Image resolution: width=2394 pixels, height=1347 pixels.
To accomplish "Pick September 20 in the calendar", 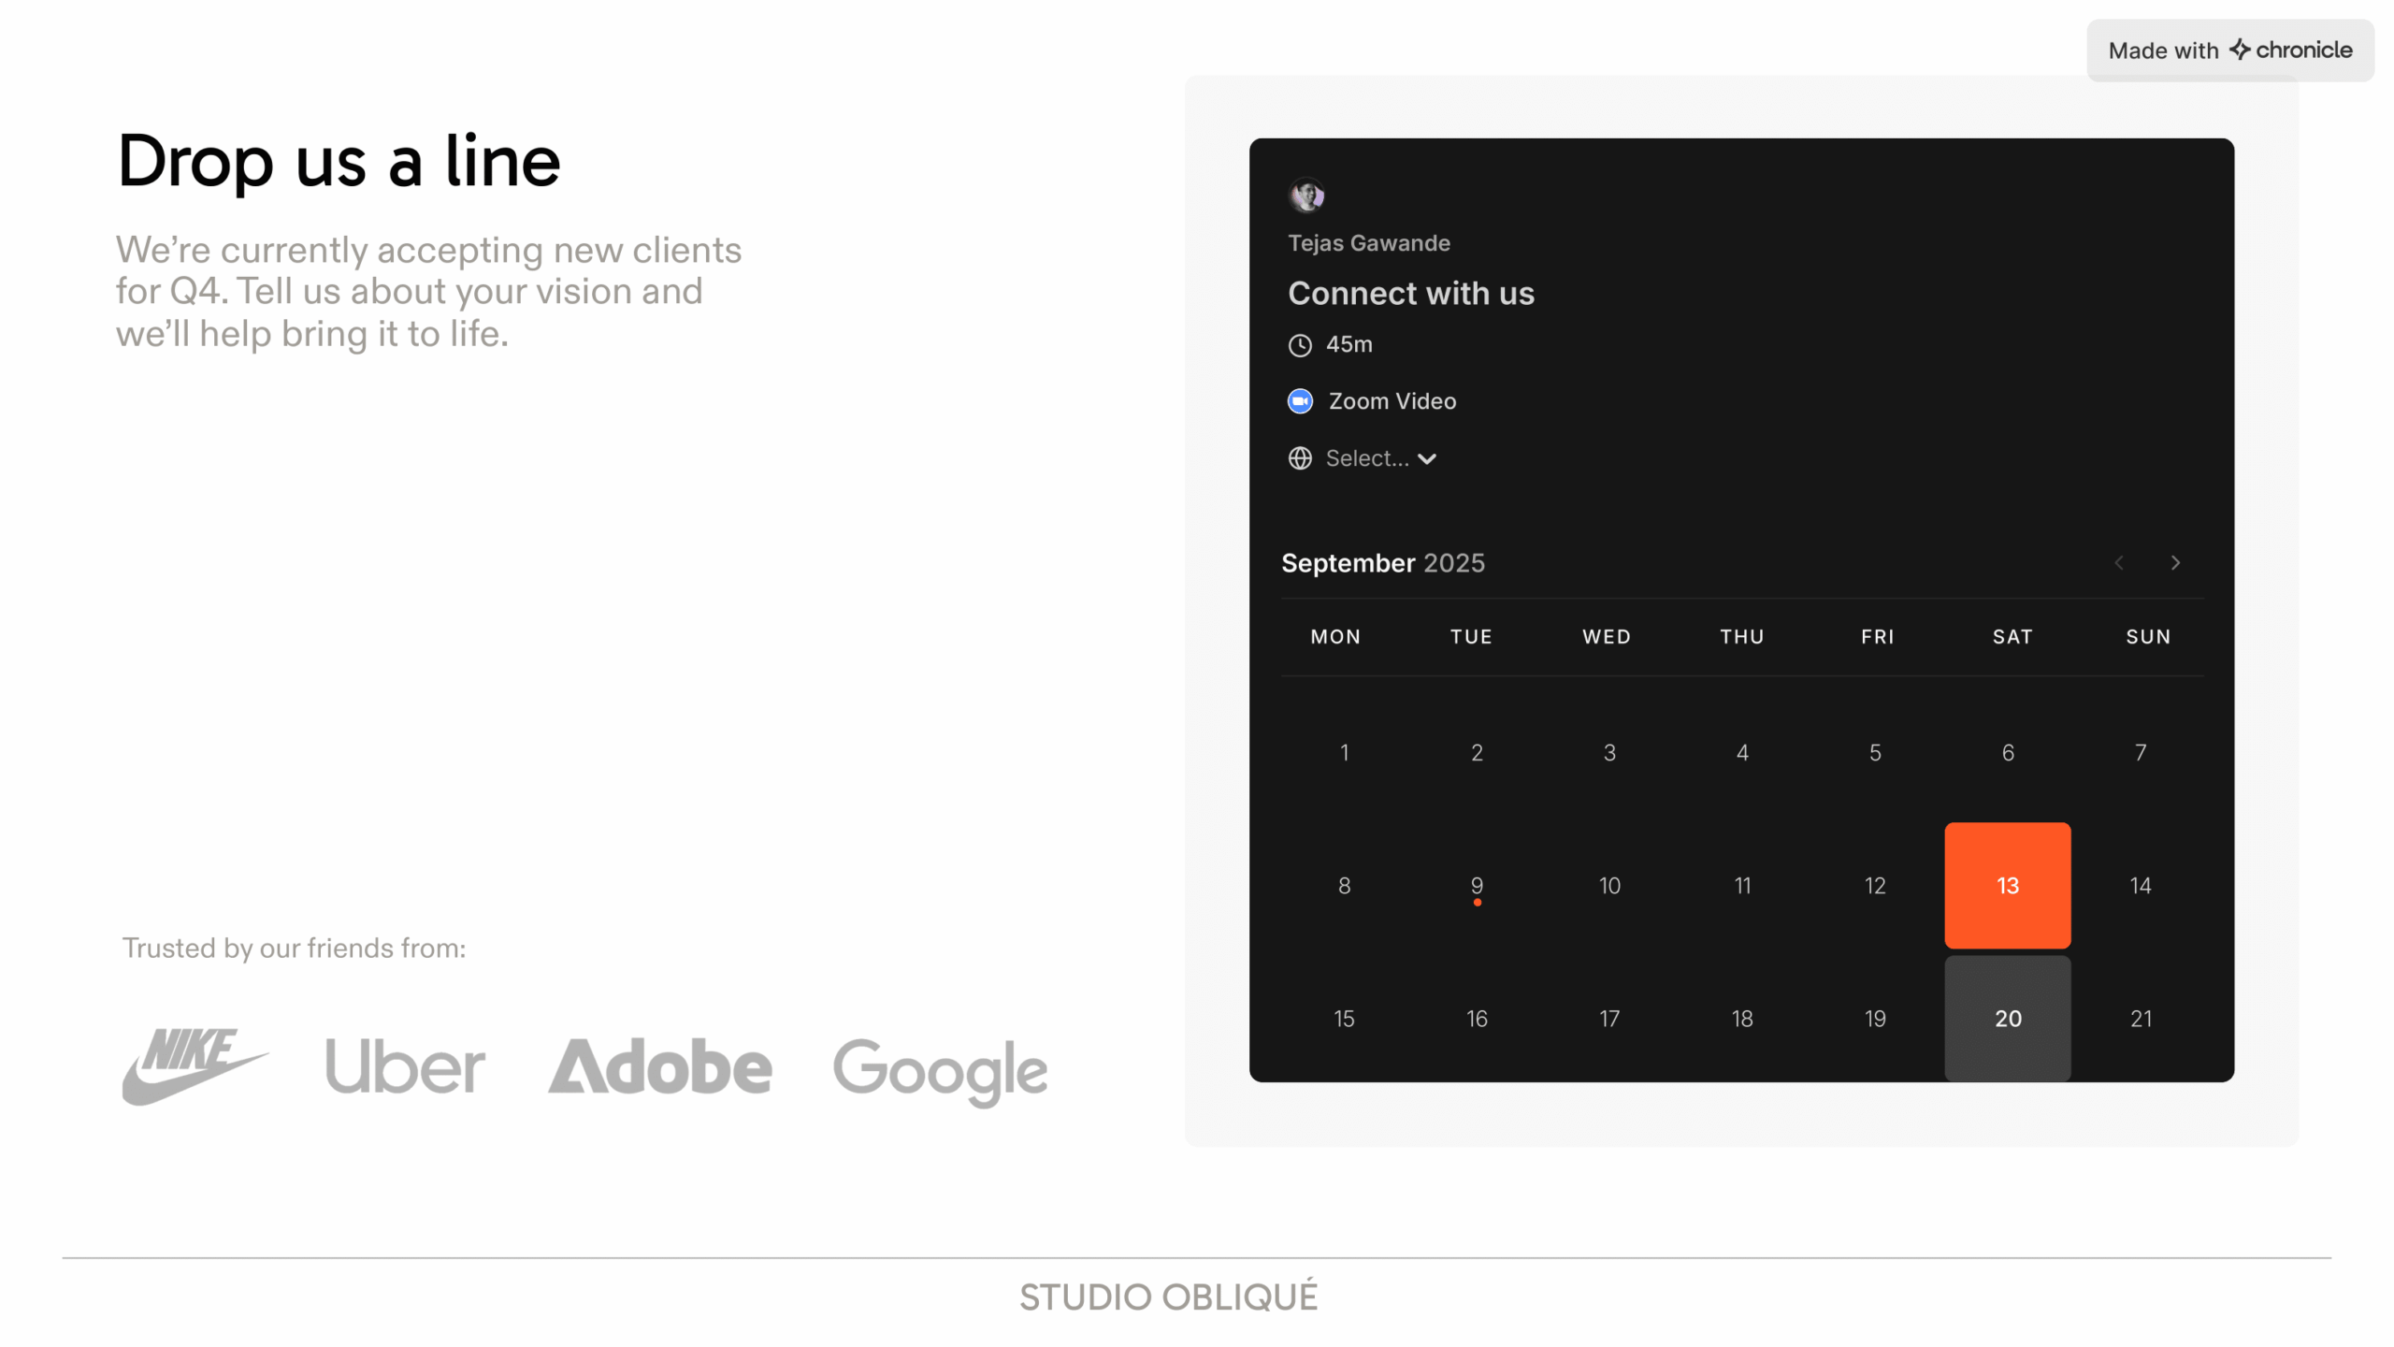I will click(x=2007, y=1018).
